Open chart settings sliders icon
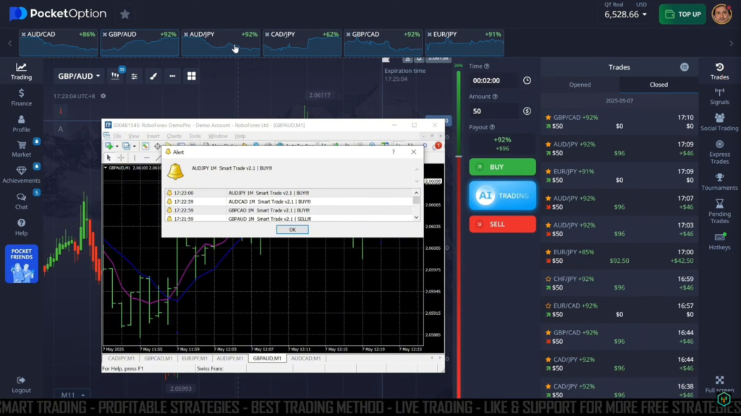Viewport: 741px width, 416px height. 135,76
